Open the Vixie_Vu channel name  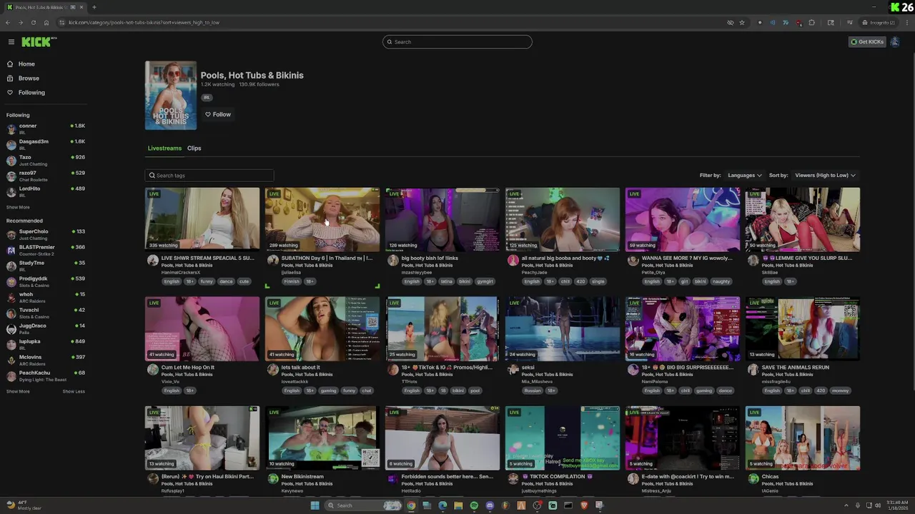(170, 382)
